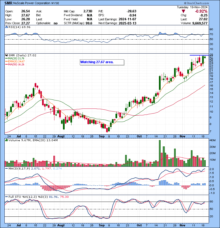Screen dimensions: 220x228
Task: Click the -0.92% percent change value
Action: click(x=201, y=11)
